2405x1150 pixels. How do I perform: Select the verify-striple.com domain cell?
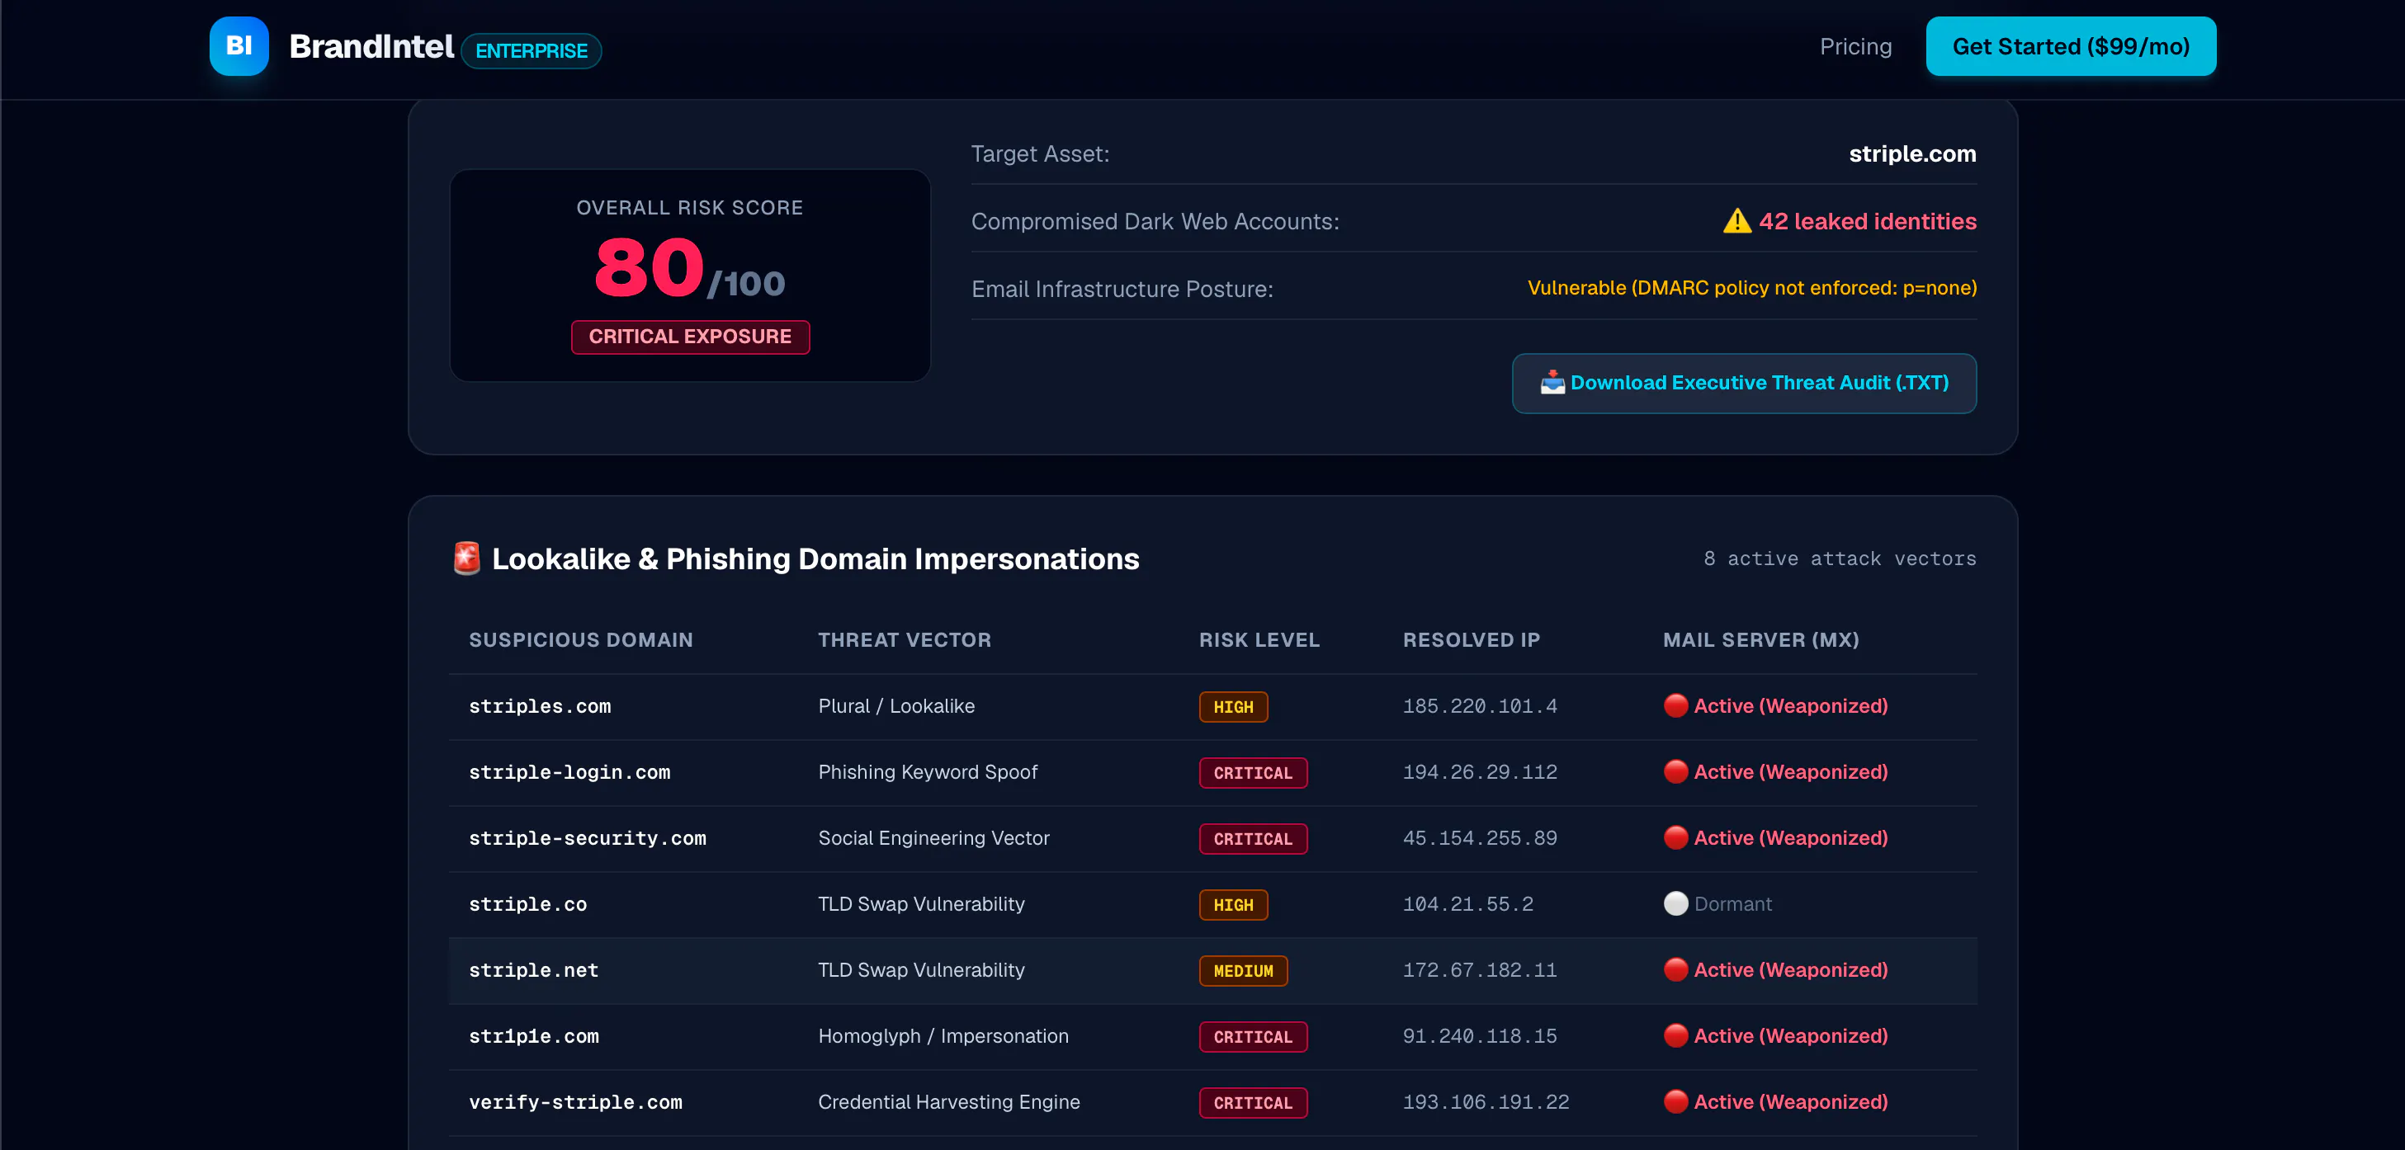click(575, 1103)
